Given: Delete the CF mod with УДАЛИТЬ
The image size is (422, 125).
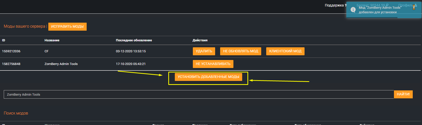Looking at the screenshot, I should pos(204,51).
